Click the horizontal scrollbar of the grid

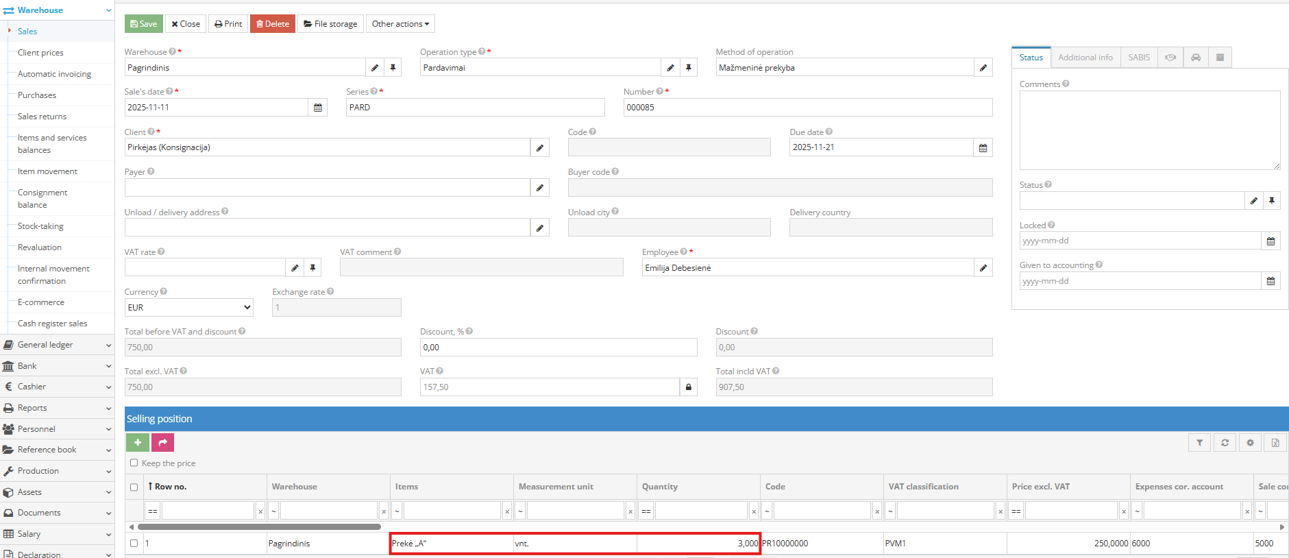pyautogui.click(x=259, y=527)
